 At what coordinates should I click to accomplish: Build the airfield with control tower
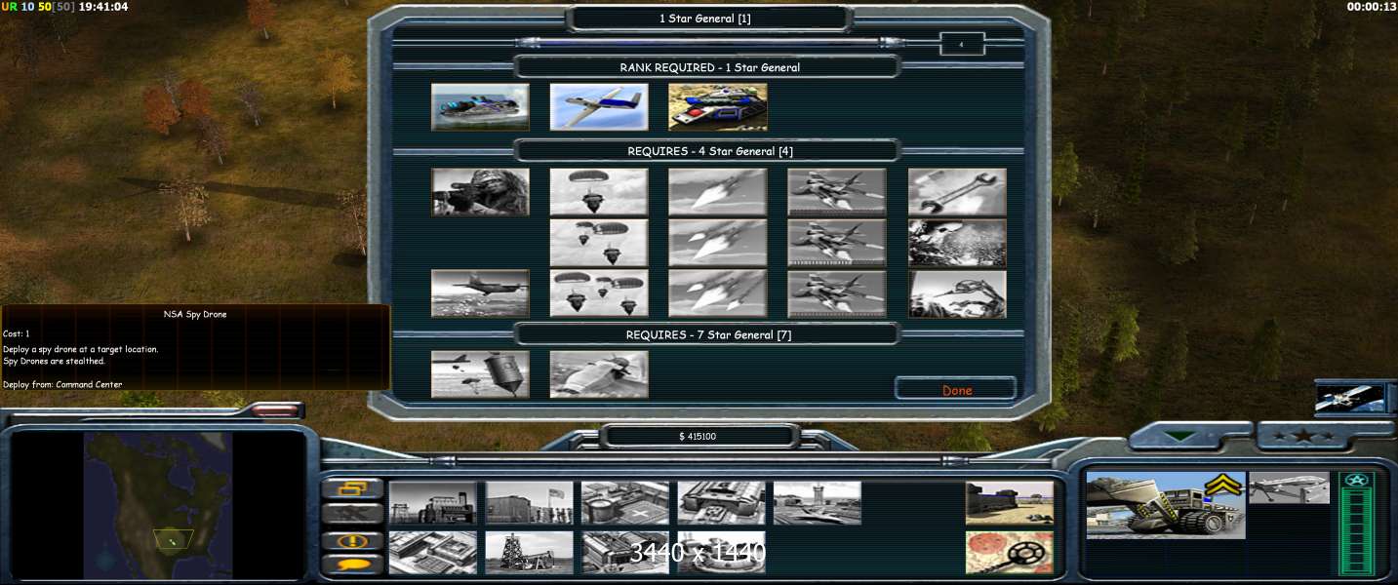pyautogui.click(x=818, y=502)
